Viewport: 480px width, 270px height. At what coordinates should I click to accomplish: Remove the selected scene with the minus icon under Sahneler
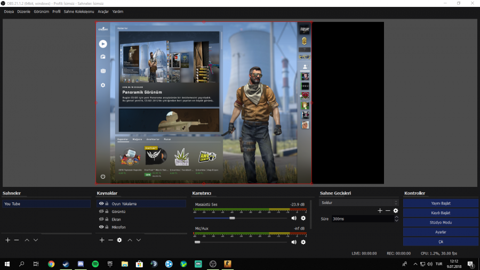point(17,240)
